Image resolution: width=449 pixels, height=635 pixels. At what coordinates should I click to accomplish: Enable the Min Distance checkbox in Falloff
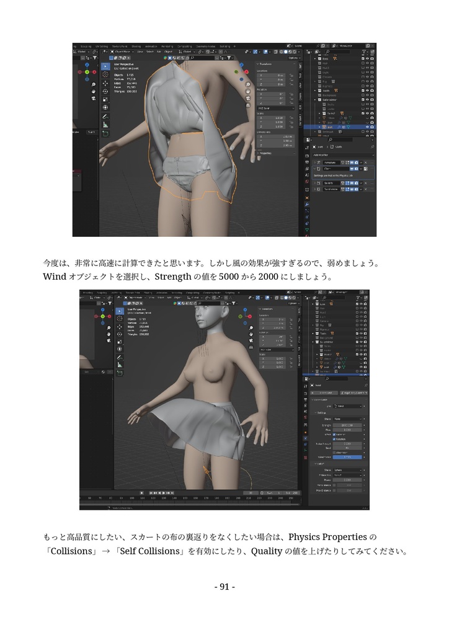pyautogui.click(x=334, y=485)
